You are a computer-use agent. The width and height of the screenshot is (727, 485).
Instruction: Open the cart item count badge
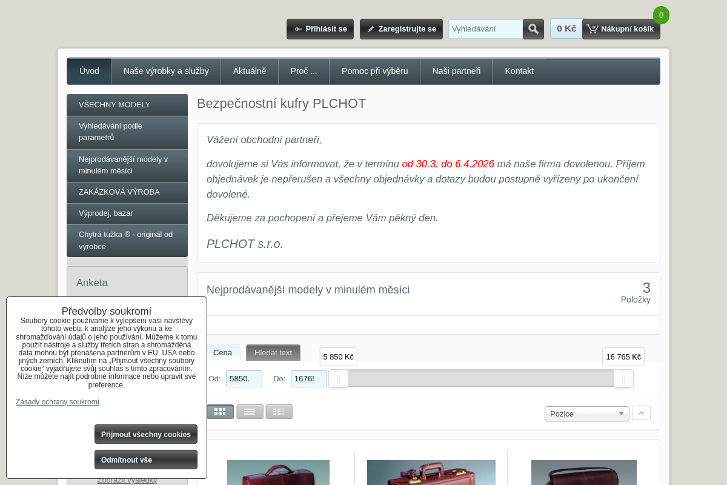coord(661,15)
